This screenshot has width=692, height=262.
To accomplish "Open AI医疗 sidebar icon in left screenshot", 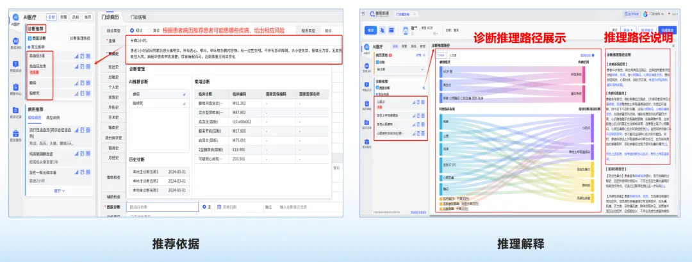I will [15, 19].
